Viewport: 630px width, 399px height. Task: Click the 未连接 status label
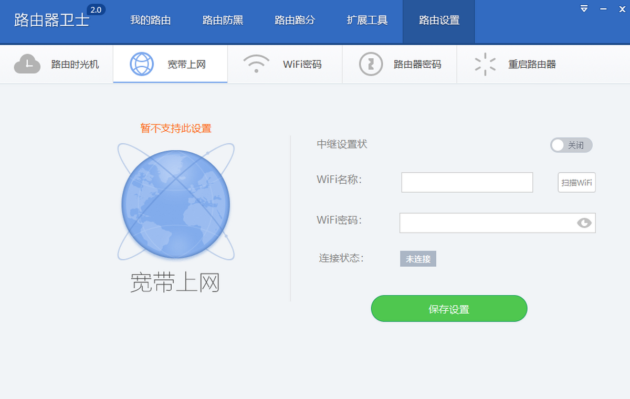point(418,259)
